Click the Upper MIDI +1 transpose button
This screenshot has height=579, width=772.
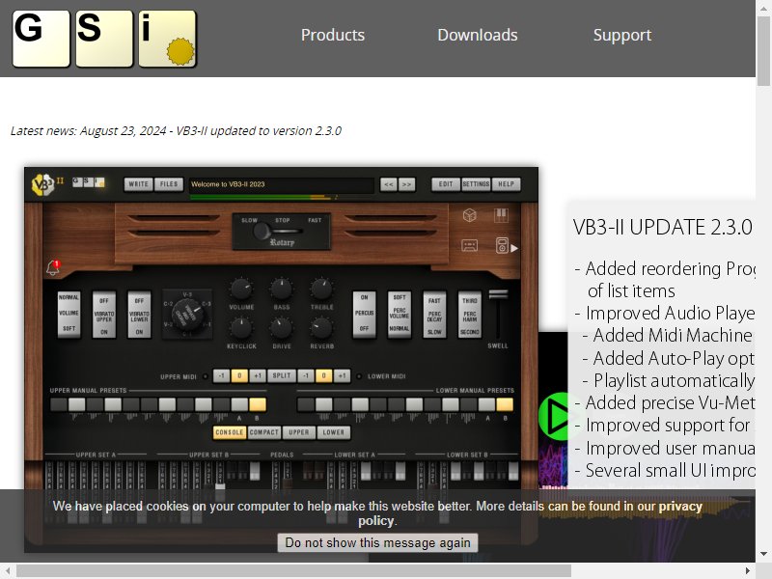[258, 376]
